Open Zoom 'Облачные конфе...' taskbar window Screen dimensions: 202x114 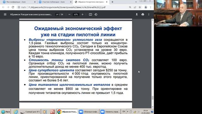(89, 112)
